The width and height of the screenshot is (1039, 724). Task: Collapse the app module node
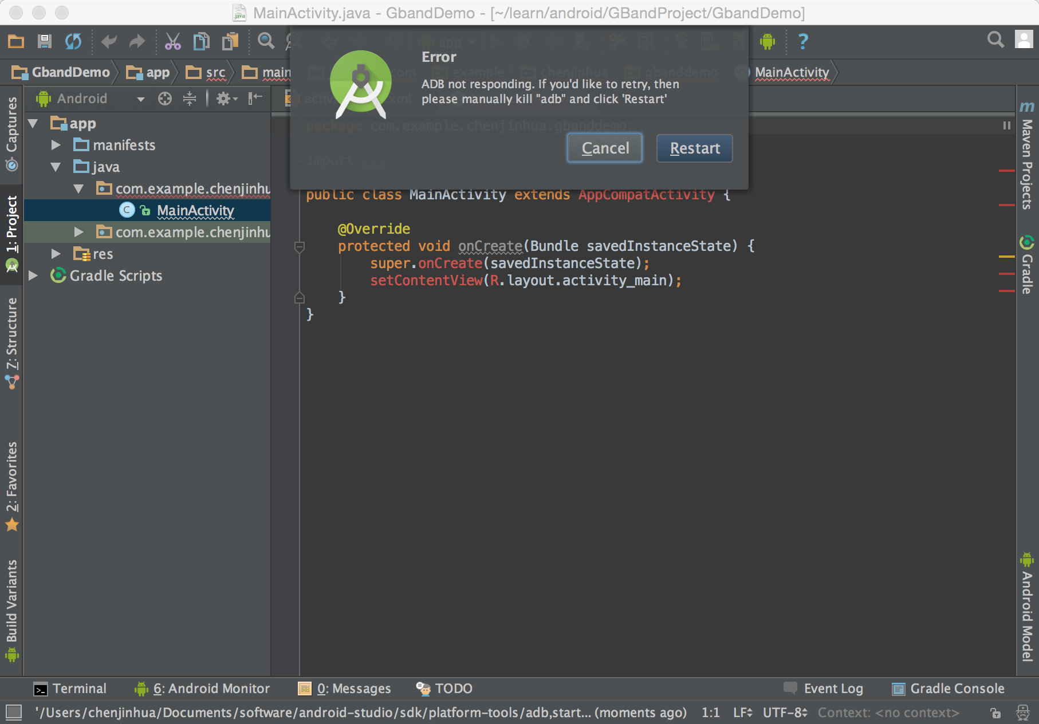tap(33, 124)
